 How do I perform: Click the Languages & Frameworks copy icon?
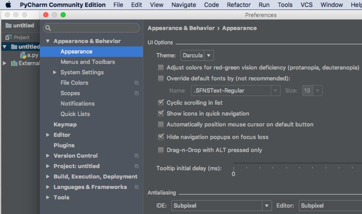click(137, 187)
